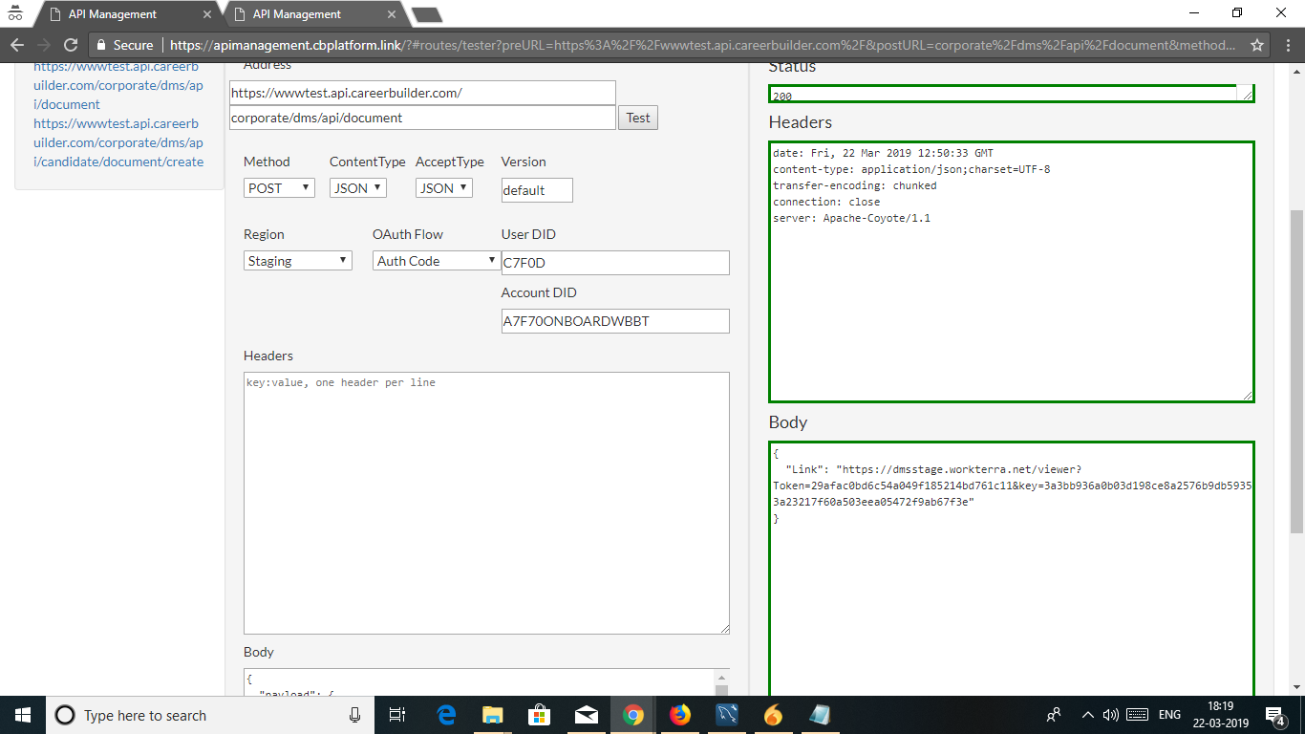Viewport: 1305px width, 734px height.
Task: Open a new tab with the new-tab button
Action: (426, 14)
